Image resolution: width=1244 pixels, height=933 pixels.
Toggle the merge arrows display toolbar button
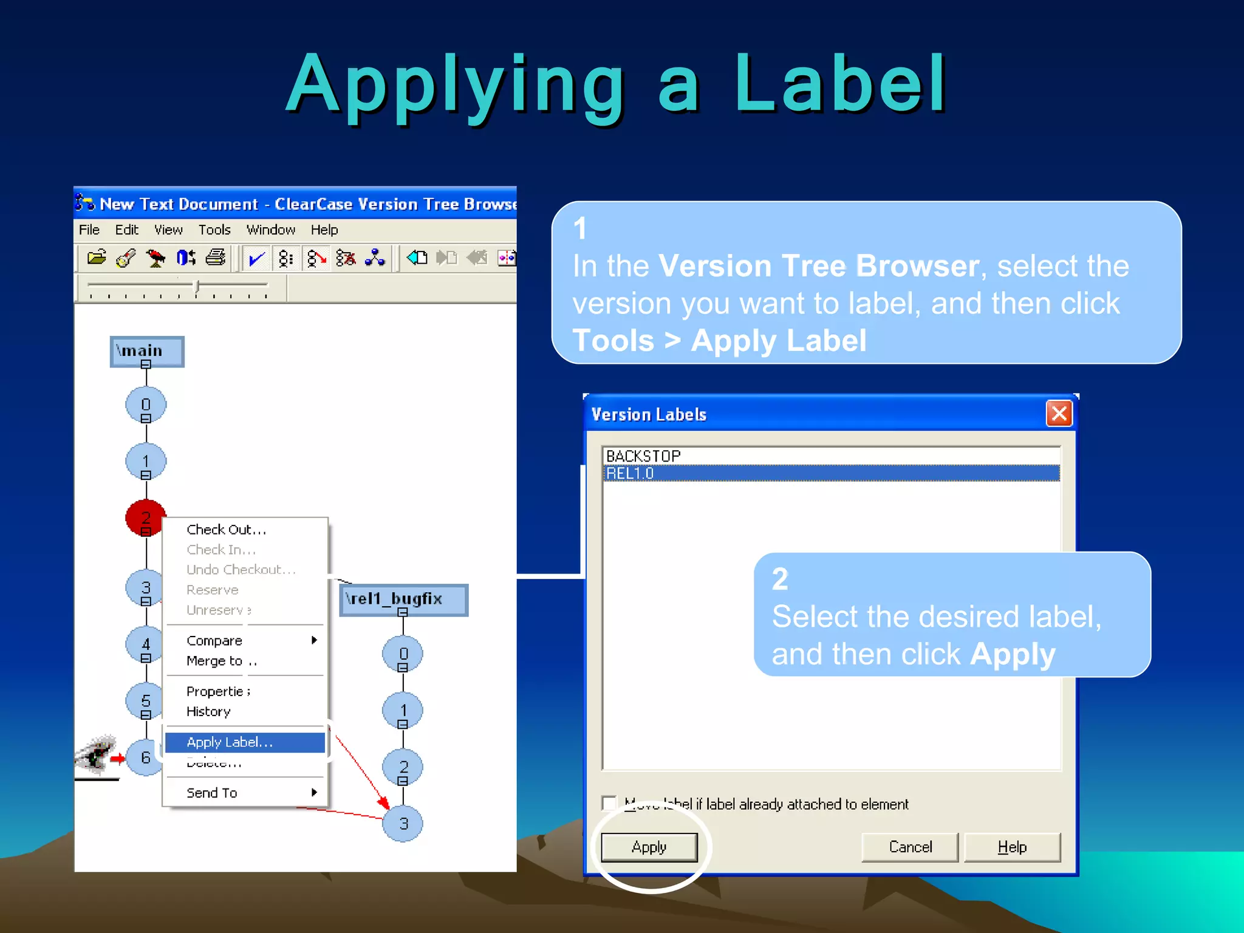(x=316, y=259)
